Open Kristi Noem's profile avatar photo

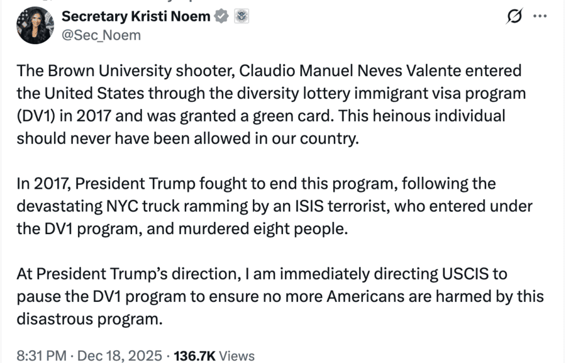coord(35,25)
